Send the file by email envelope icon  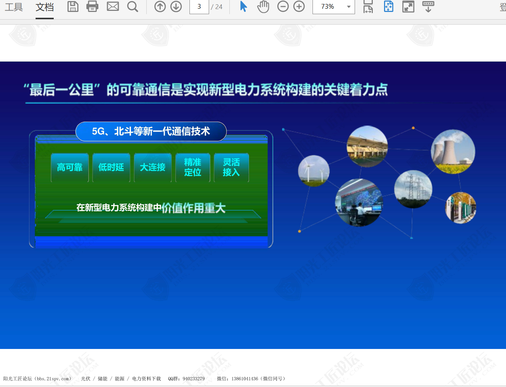pos(113,7)
